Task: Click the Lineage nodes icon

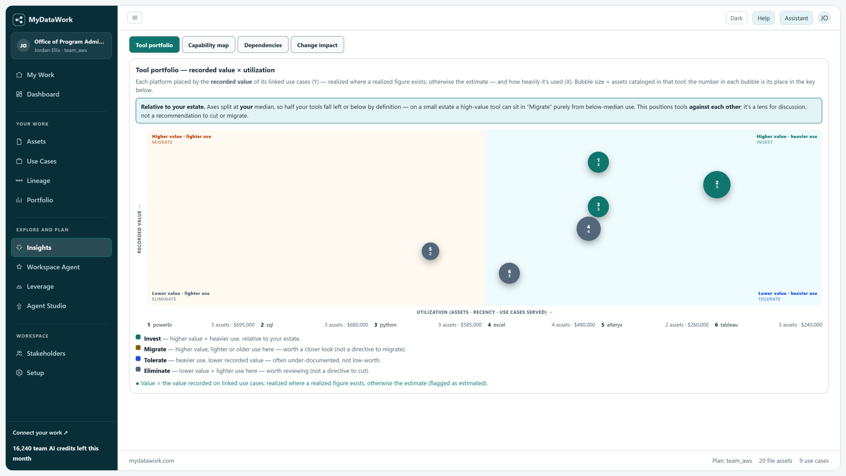Action: 19,181
